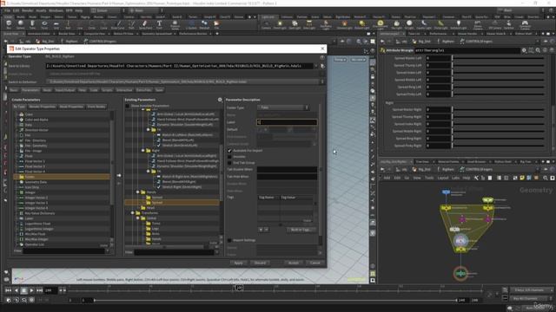Click the Spot Light shelf tool
This screenshot has height=312, width=556.
(295, 25)
